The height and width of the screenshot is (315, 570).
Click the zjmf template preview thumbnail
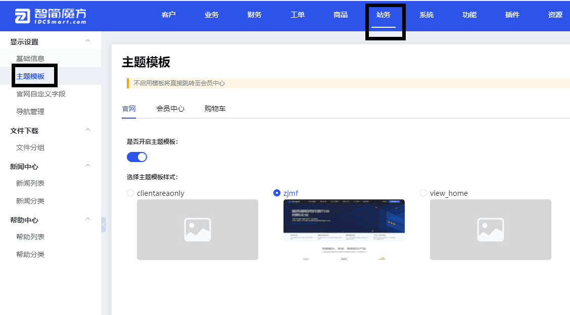click(344, 230)
